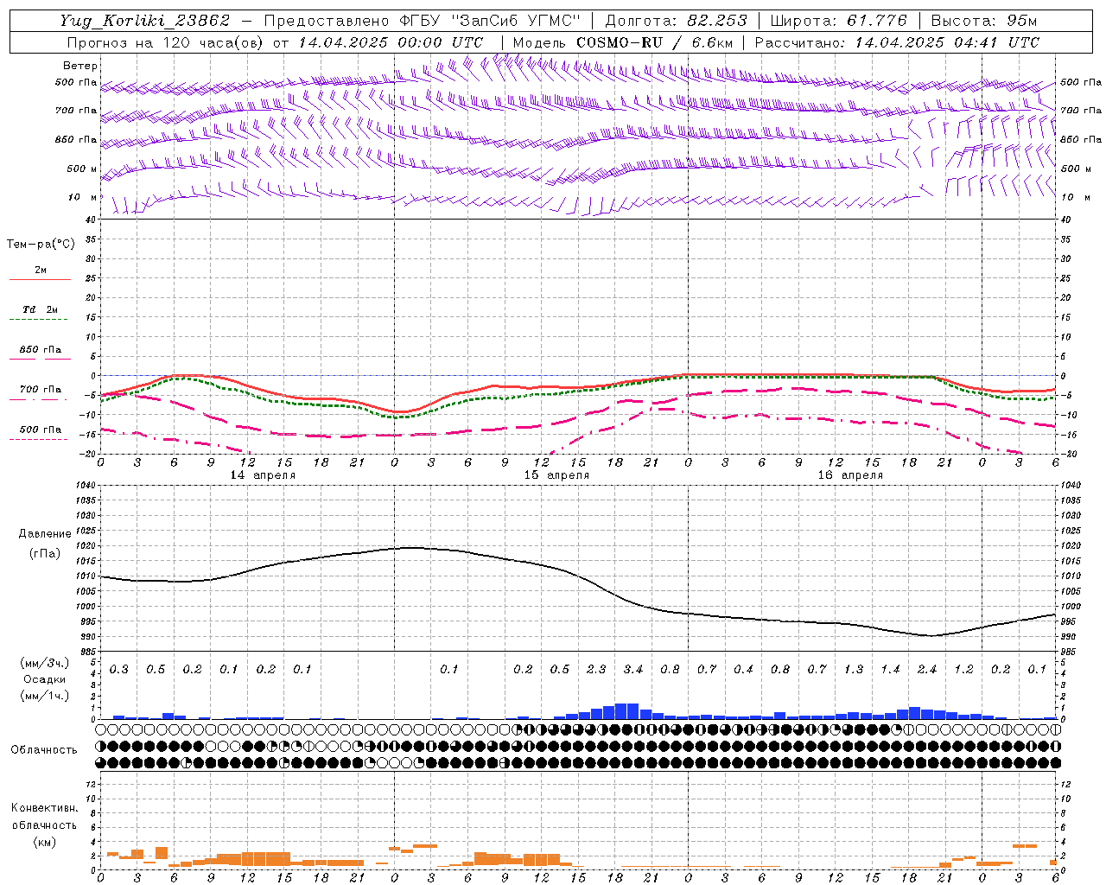The height and width of the screenshot is (885, 1106).
Task: Click the 700 гПа temperature legend entry
Action: point(41,390)
